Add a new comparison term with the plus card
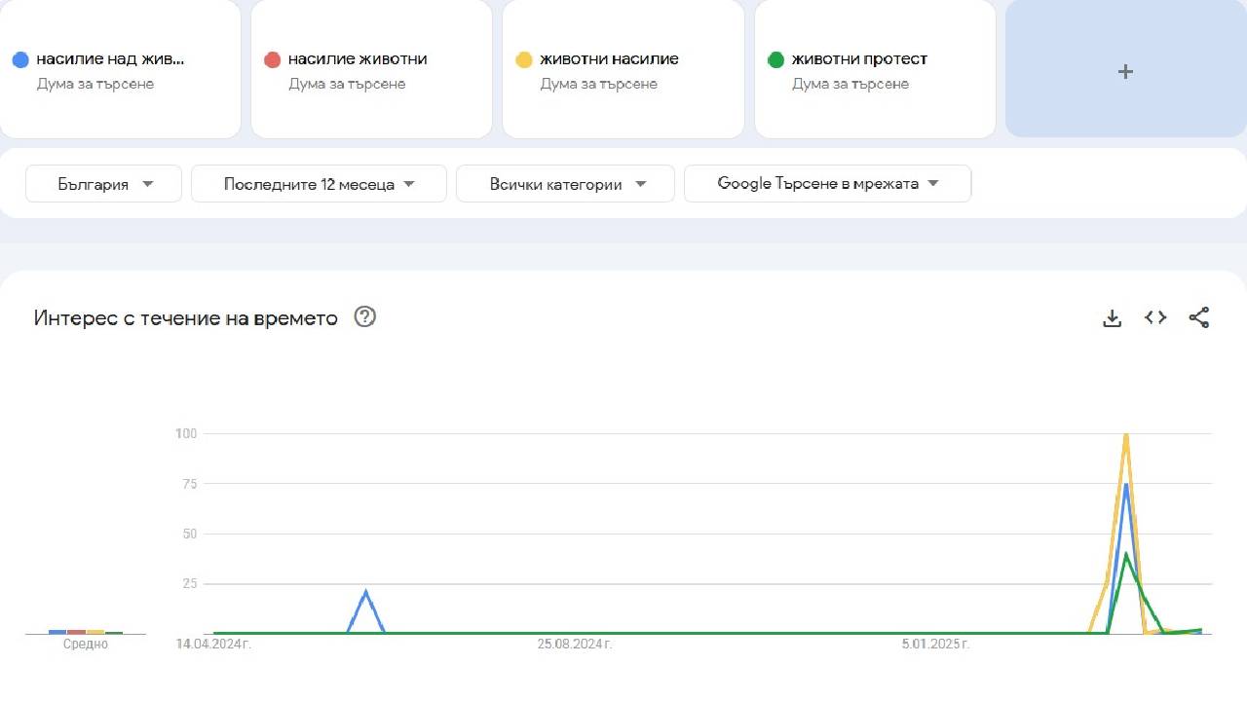 point(1125,70)
